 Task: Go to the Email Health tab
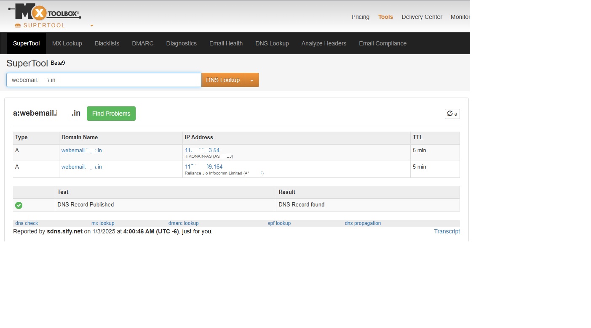[226, 43]
